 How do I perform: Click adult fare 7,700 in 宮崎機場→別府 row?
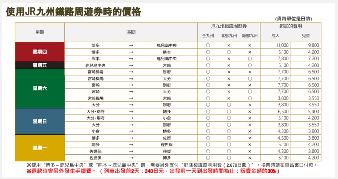tap(283, 72)
